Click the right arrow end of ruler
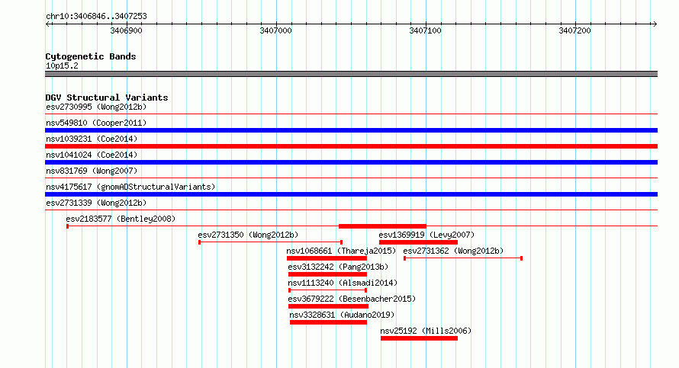 tap(655, 24)
